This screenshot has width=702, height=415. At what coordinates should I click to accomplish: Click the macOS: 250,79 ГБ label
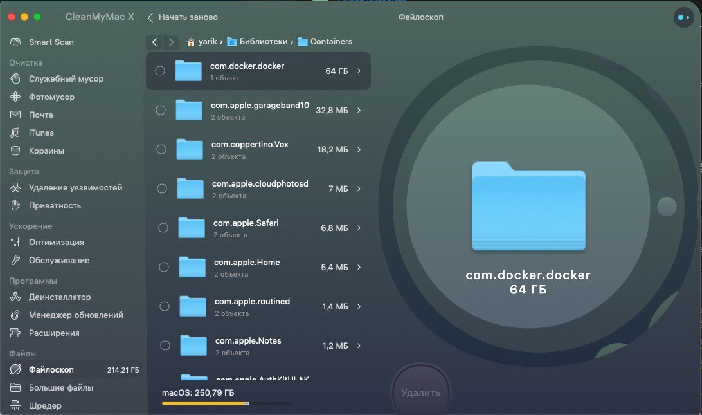[x=198, y=392]
